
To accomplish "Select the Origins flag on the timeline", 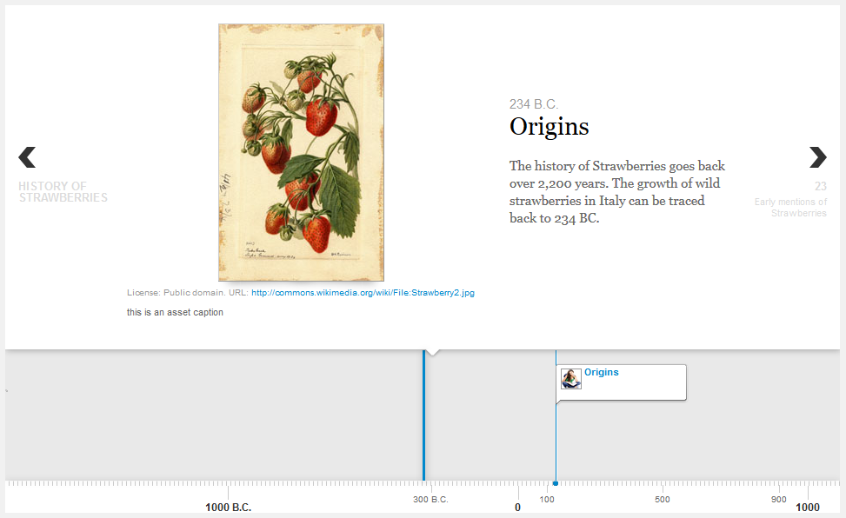I will point(621,382).
